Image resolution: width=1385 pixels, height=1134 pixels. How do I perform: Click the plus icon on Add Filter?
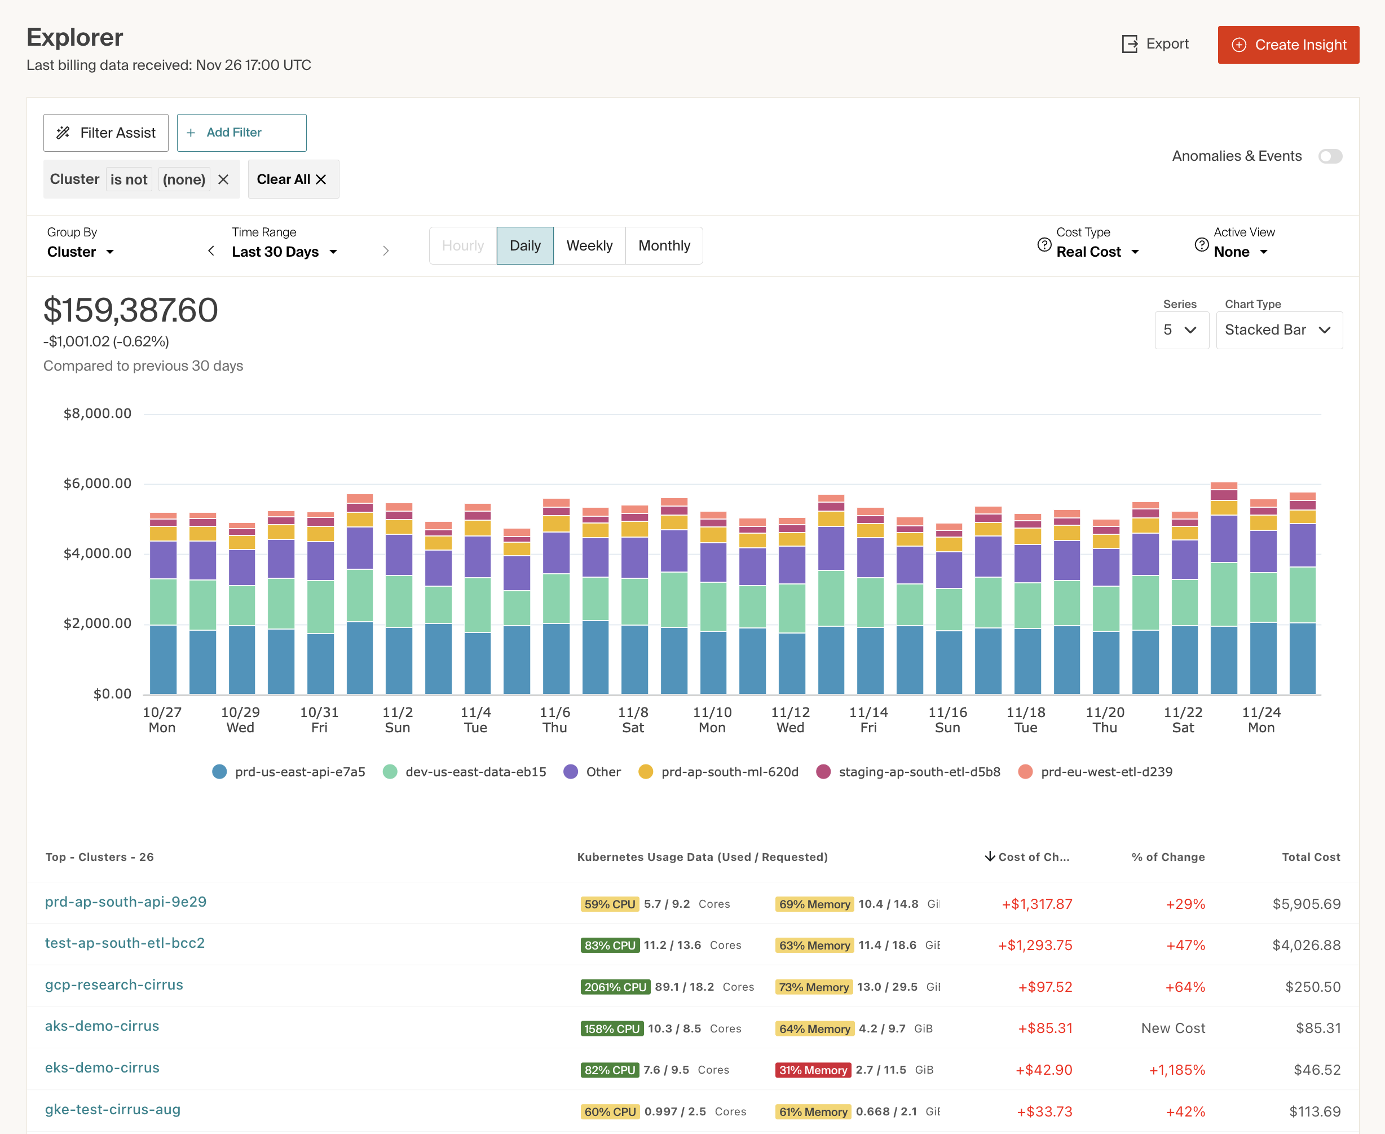click(191, 133)
